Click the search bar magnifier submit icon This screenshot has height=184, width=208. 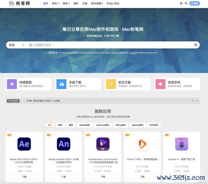195,45
